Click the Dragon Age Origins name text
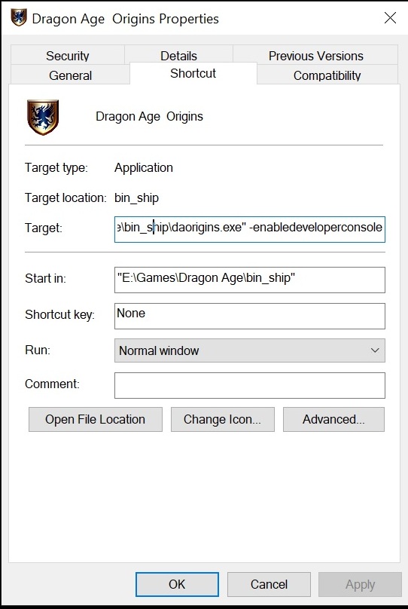Screen dimensions: 408x609 149,117
